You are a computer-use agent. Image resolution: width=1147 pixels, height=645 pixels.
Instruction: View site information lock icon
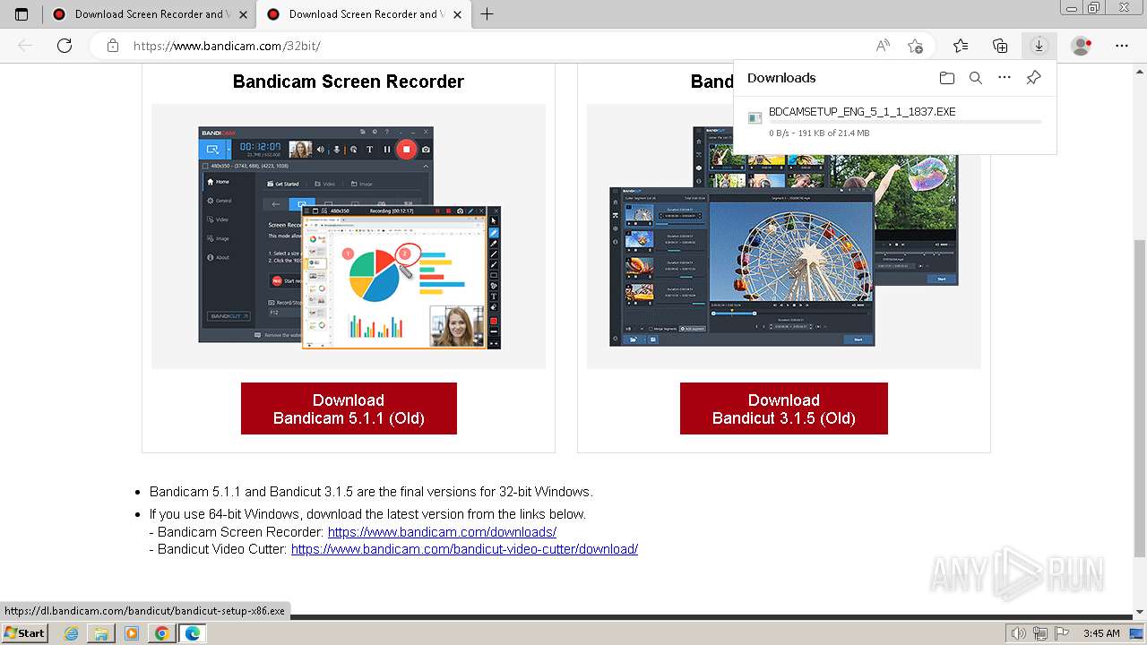coord(112,46)
